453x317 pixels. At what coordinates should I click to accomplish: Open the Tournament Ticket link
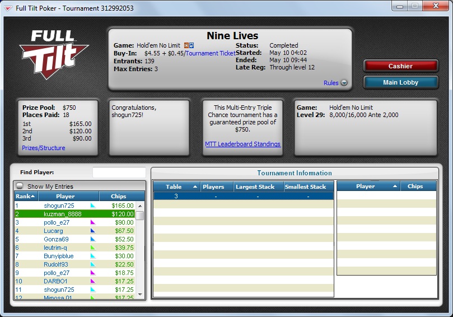coord(211,53)
